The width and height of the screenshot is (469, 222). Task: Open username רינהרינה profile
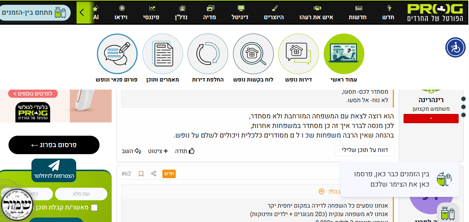[431, 100]
